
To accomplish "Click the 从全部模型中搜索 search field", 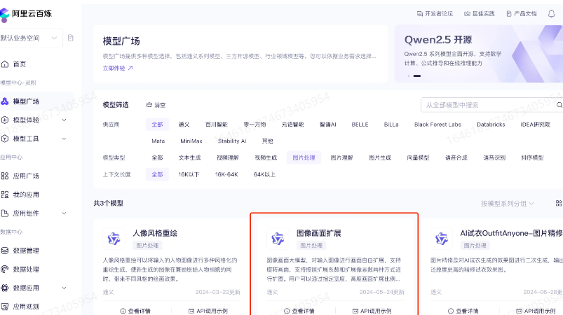I will coord(491,105).
